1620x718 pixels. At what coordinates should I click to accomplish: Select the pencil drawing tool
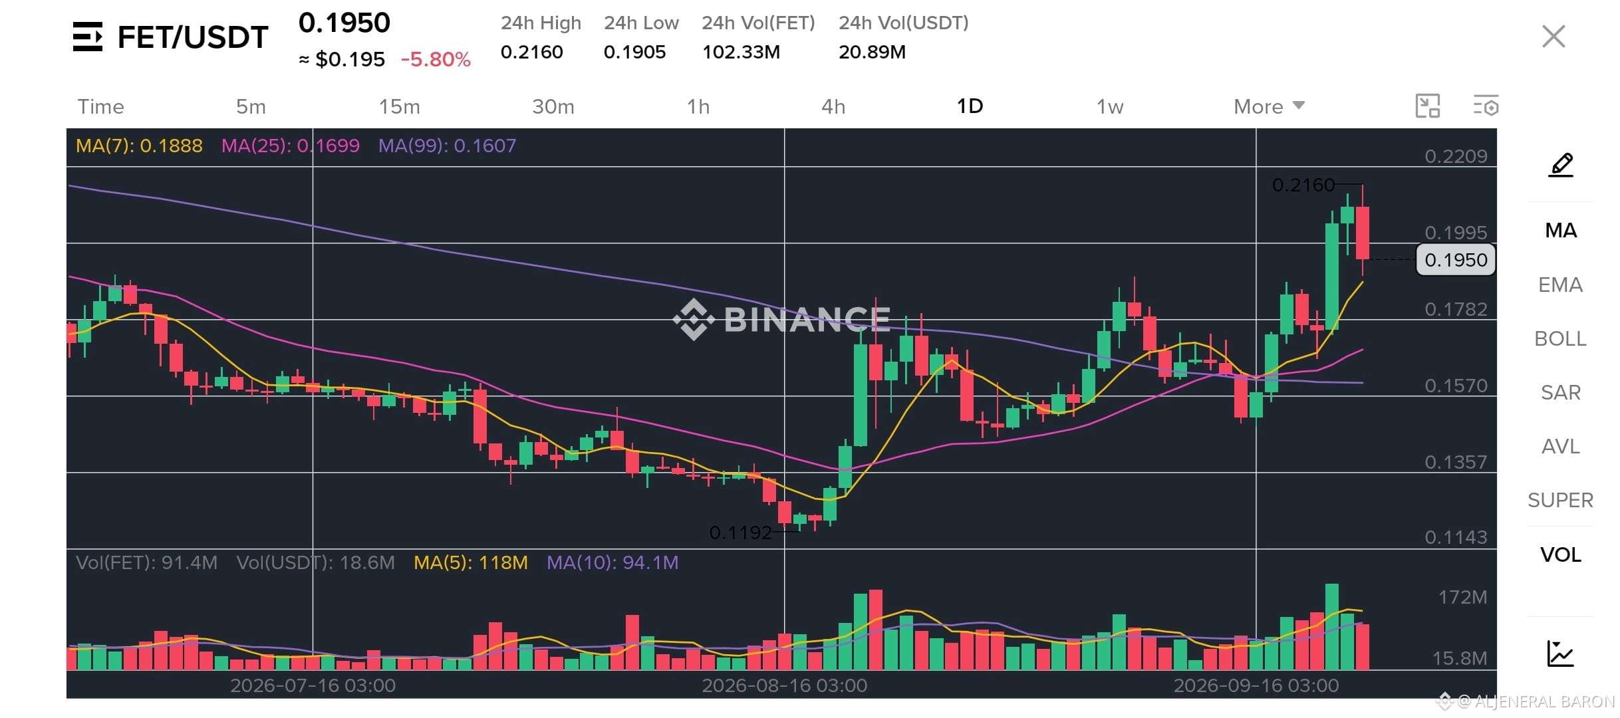point(1561,165)
